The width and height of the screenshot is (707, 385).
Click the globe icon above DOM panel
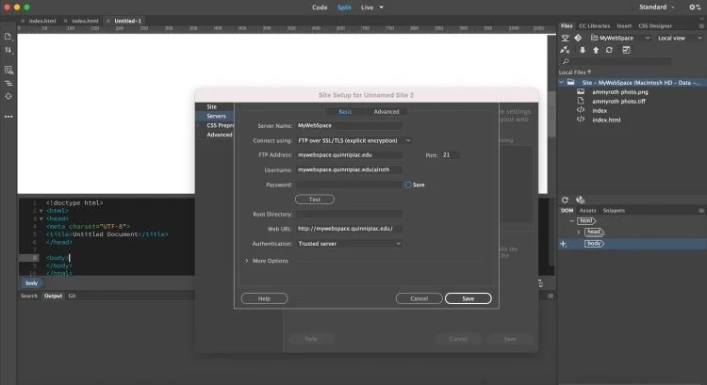click(x=581, y=200)
